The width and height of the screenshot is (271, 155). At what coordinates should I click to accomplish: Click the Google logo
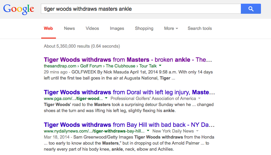coord(19,9)
